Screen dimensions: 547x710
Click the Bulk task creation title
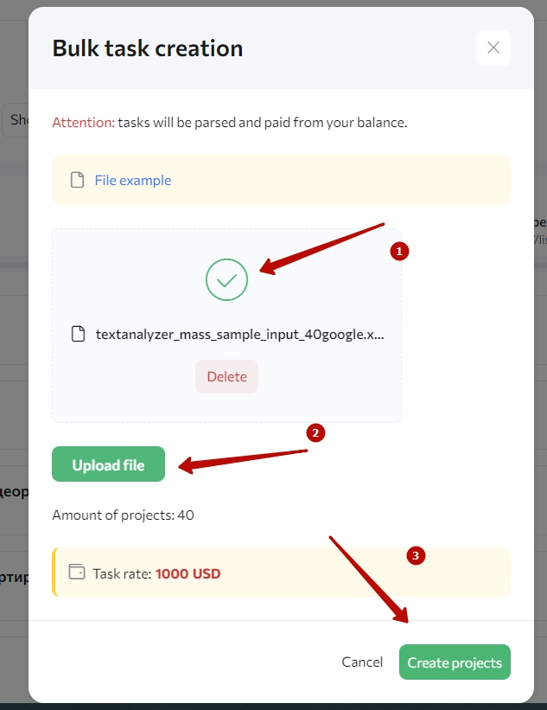148,48
